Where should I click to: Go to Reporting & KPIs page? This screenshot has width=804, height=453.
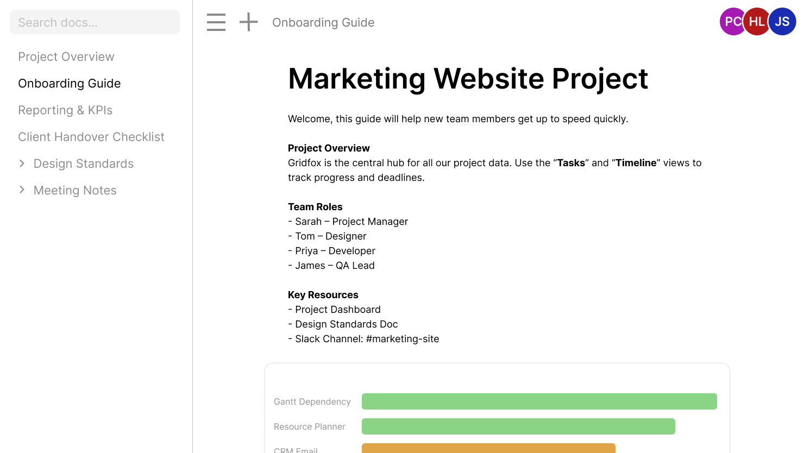click(65, 110)
